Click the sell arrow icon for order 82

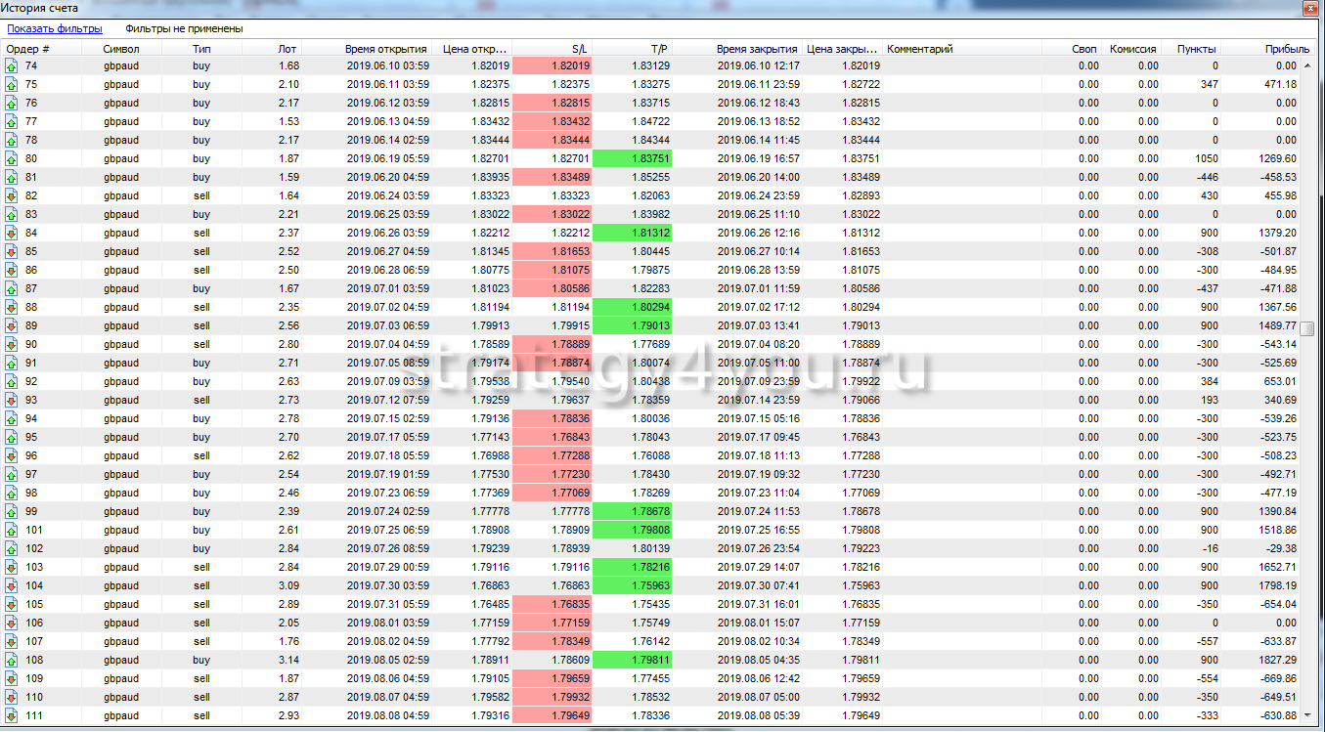pyautogui.click(x=12, y=195)
